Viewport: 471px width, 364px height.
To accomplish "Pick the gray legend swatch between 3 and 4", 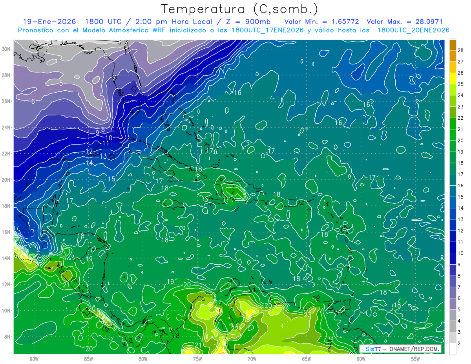I will (x=453, y=326).
